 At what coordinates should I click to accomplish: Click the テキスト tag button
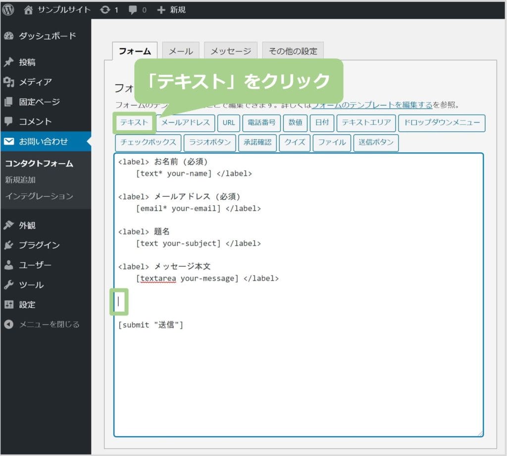point(134,122)
